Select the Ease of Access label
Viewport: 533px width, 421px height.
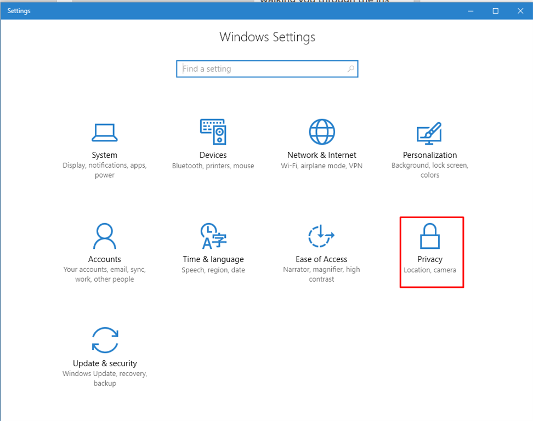321,259
